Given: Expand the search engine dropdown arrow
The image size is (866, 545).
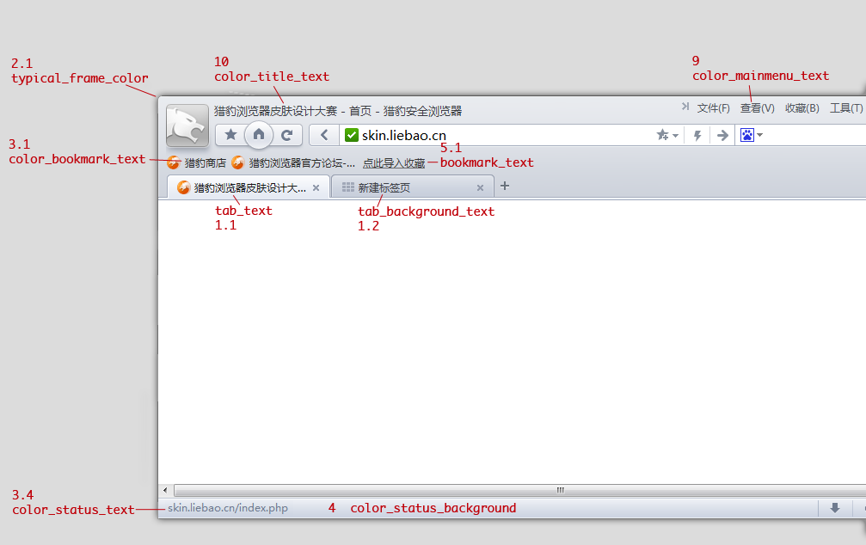Looking at the screenshot, I should [x=759, y=135].
